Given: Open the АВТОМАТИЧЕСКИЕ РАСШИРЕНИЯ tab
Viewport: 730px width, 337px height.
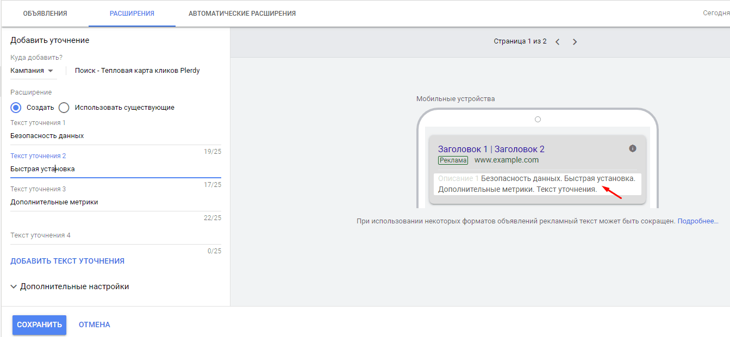Looking at the screenshot, I should tap(241, 13).
